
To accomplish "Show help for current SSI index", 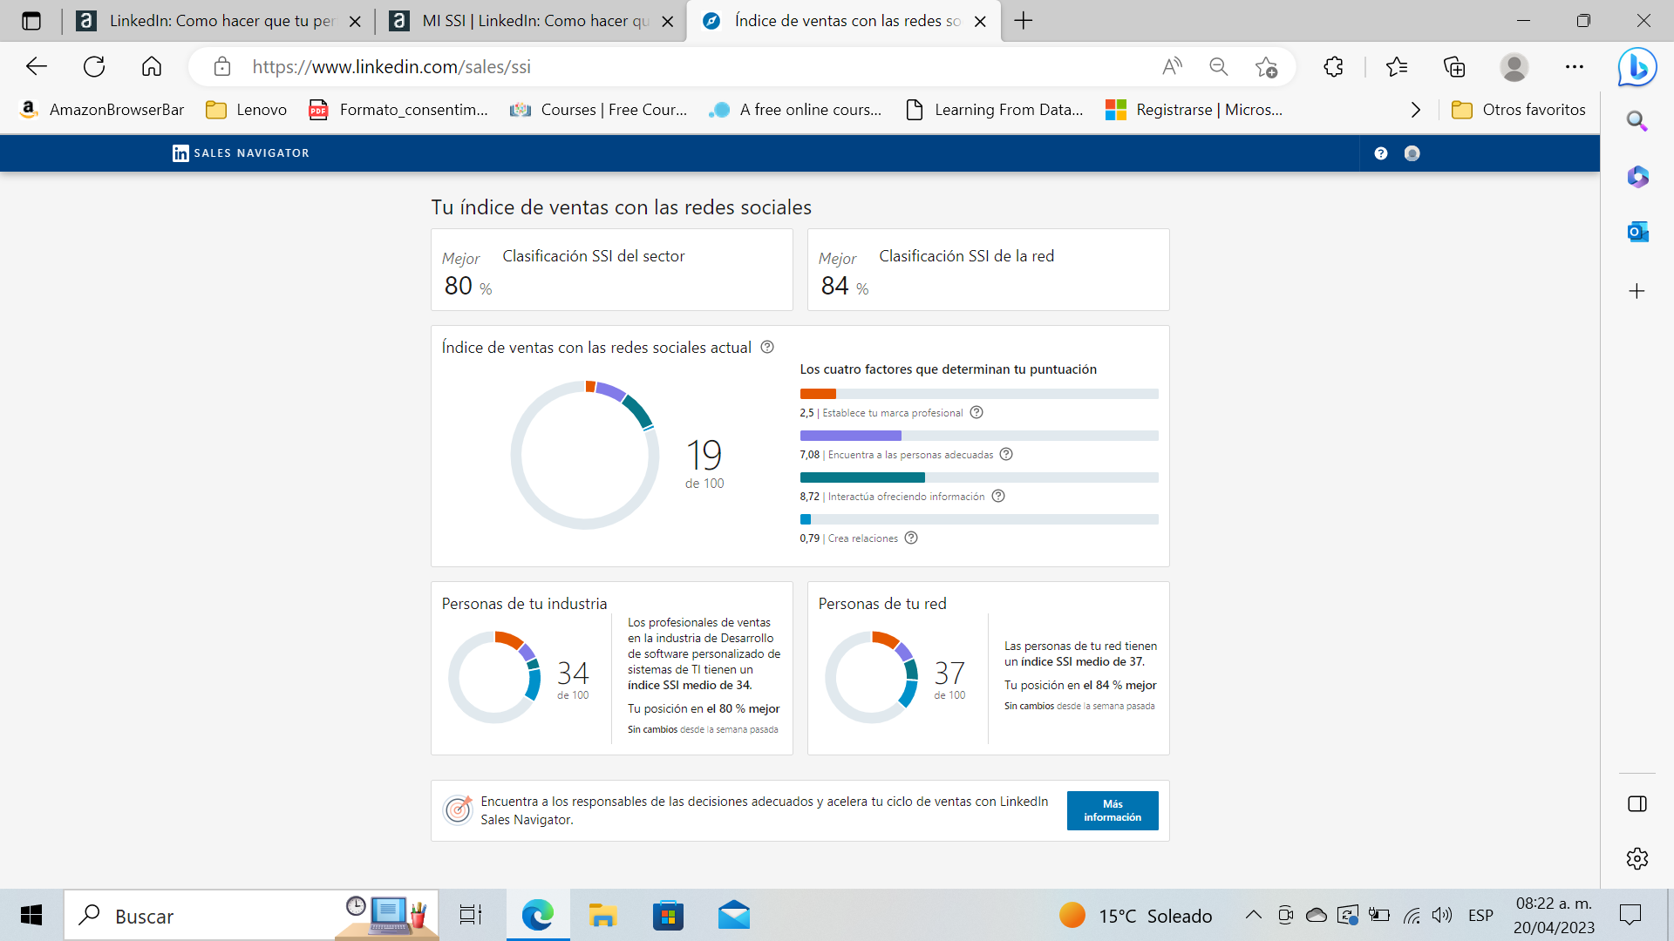I will 767,347.
